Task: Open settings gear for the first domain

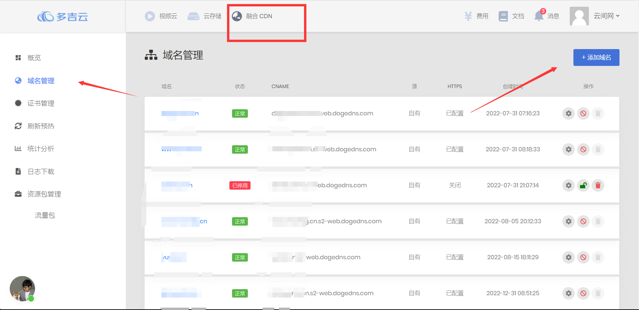Action: pos(568,113)
